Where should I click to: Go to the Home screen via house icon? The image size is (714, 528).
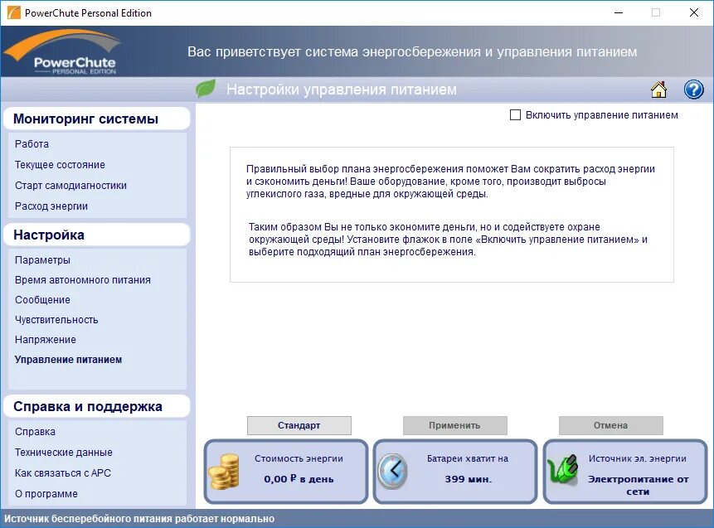tap(658, 90)
